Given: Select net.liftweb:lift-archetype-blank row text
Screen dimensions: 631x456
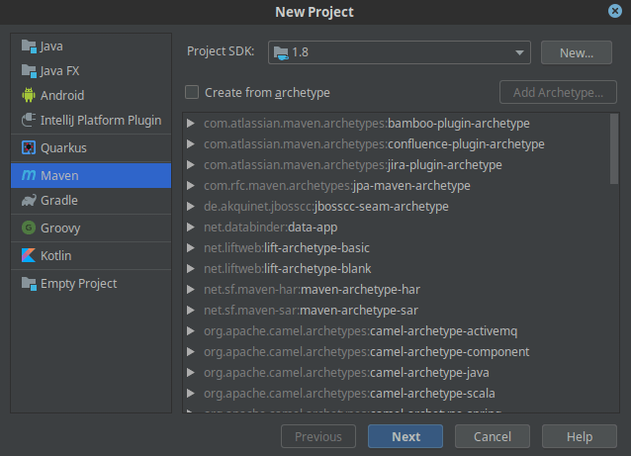Looking at the screenshot, I should click(288, 269).
